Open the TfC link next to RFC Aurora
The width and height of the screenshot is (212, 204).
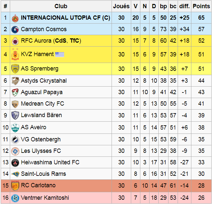[x=74, y=41]
